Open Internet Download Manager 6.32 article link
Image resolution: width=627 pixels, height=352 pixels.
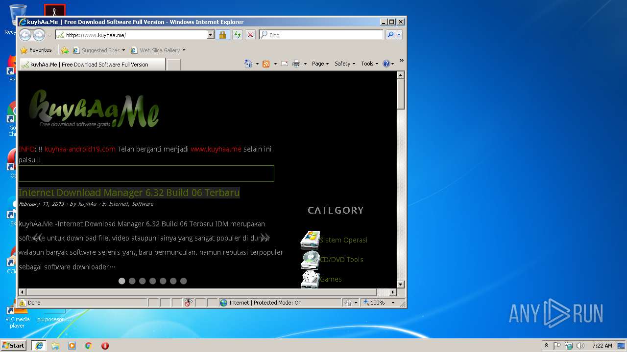(129, 193)
